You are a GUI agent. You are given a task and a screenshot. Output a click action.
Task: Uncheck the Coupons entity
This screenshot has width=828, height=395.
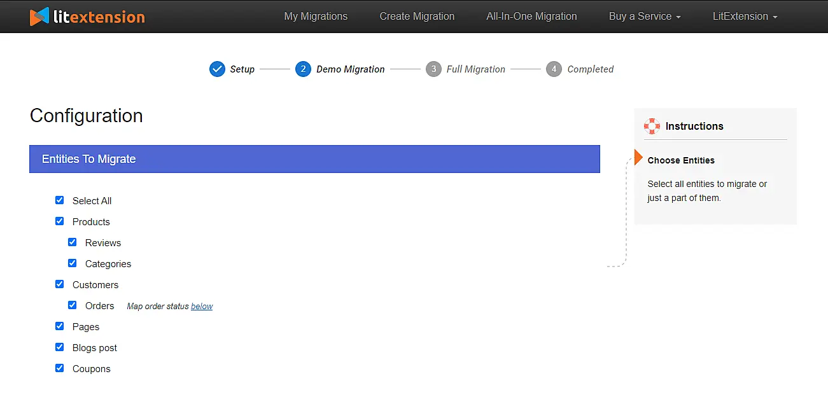[x=59, y=368]
